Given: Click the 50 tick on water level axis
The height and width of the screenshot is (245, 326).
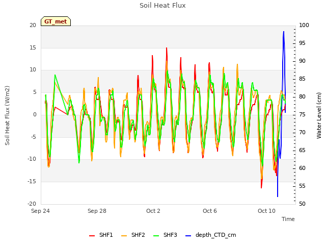Looking at the screenshot, I should click(x=302, y=204).
